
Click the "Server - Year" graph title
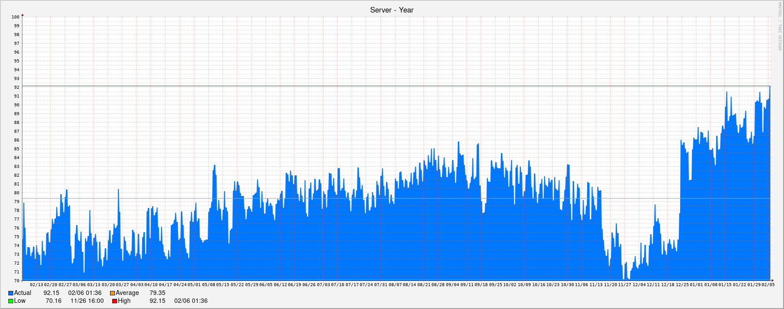(x=391, y=10)
